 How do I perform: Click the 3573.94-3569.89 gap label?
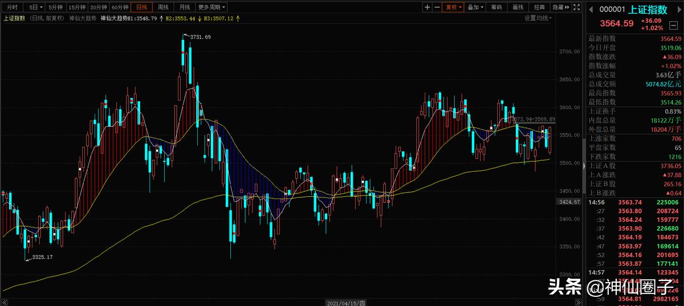tap(534, 119)
